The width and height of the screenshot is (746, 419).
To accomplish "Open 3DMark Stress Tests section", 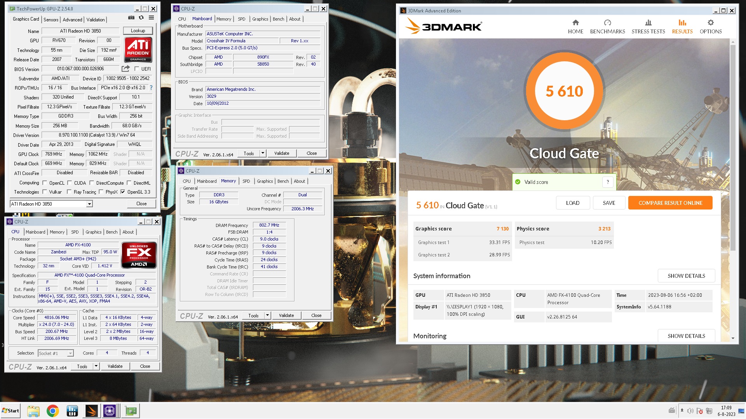I will click(x=648, y=27).
